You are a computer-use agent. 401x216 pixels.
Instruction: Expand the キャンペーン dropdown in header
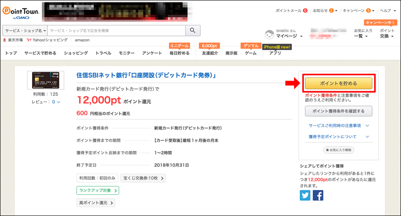359,11
